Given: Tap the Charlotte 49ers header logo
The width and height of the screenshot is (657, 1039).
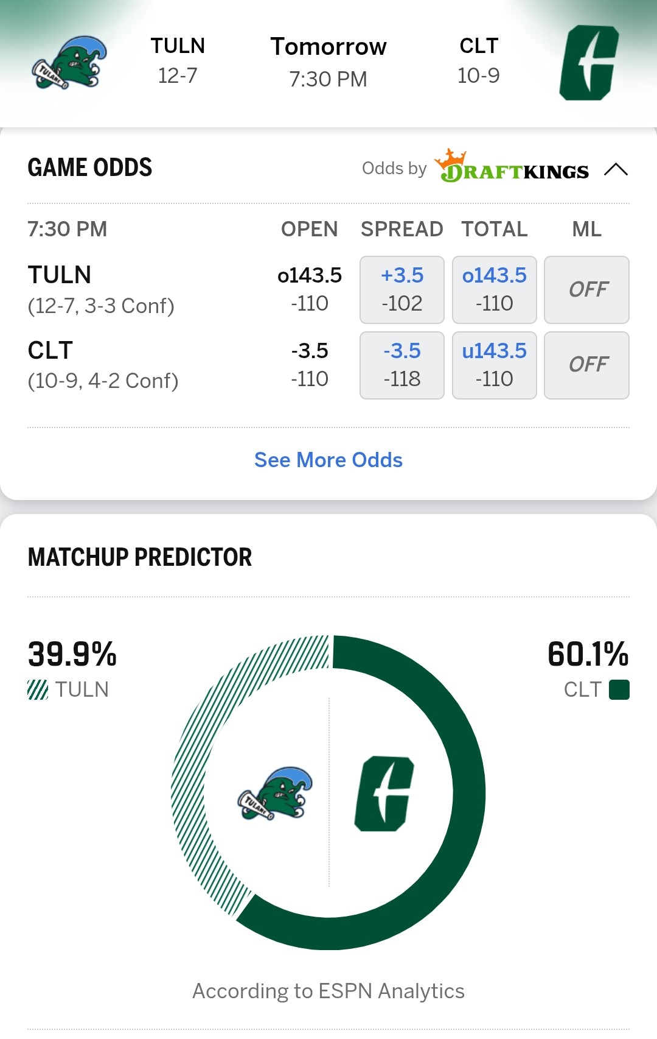Looking at the screenshot, I should click(x=588, y=63).
